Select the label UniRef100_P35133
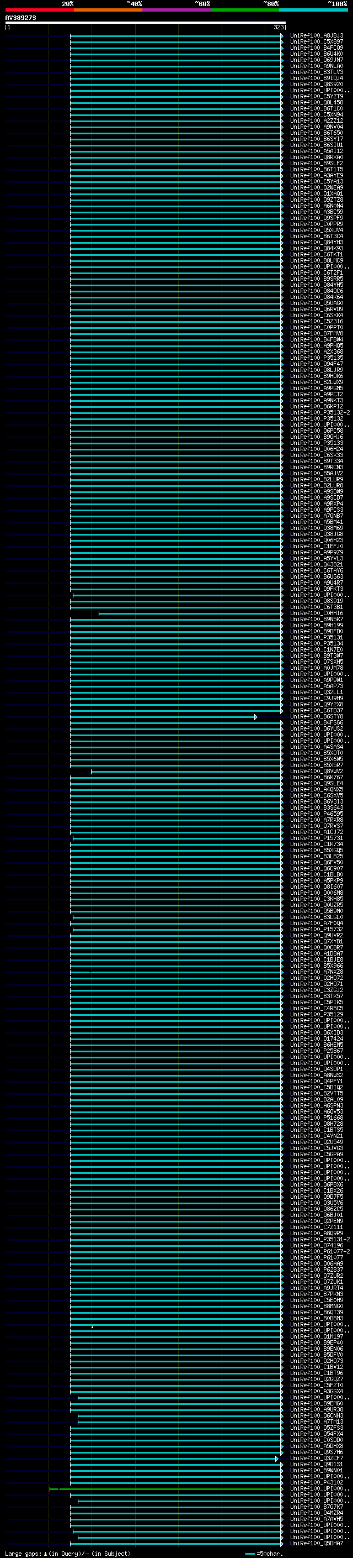353x1558 pixels. pyautogui.click(x=317, y=443)
